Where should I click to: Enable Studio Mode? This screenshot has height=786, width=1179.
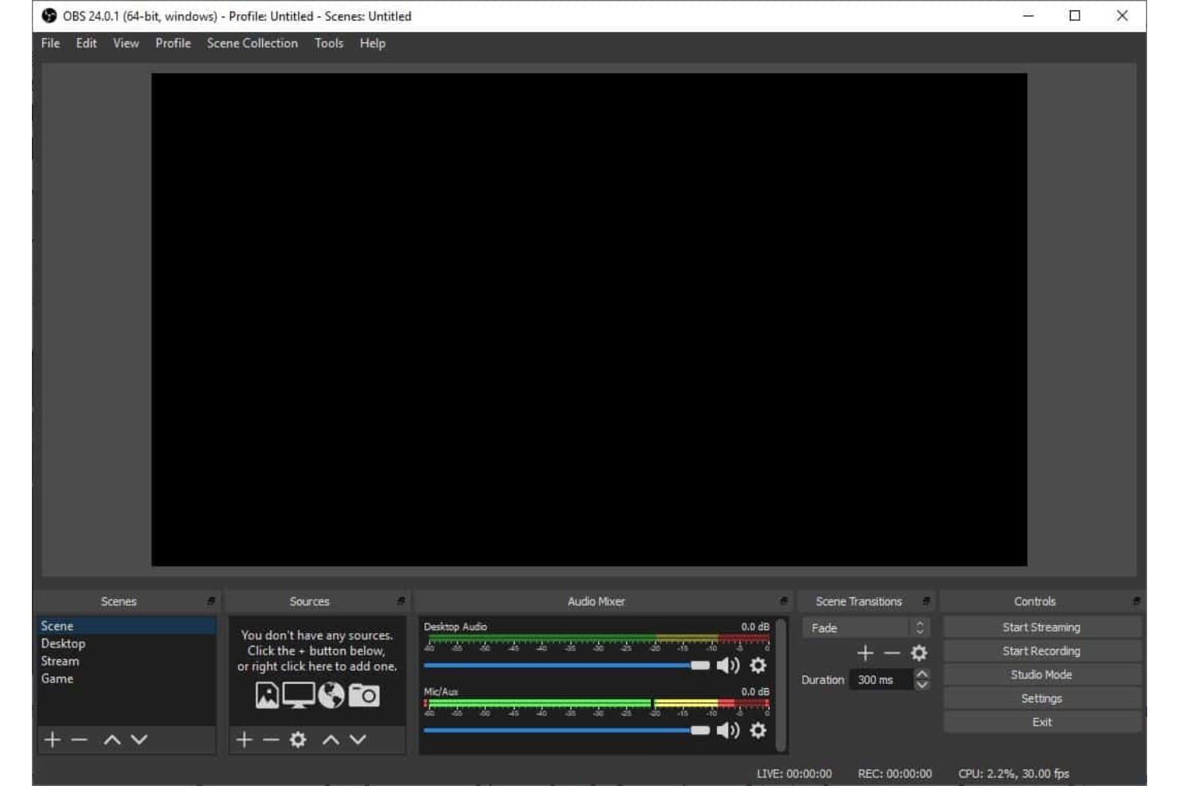(1040, 675)
